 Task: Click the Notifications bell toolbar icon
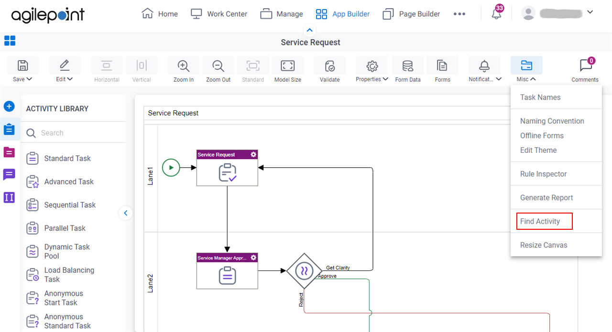click(x=484, y=65)
